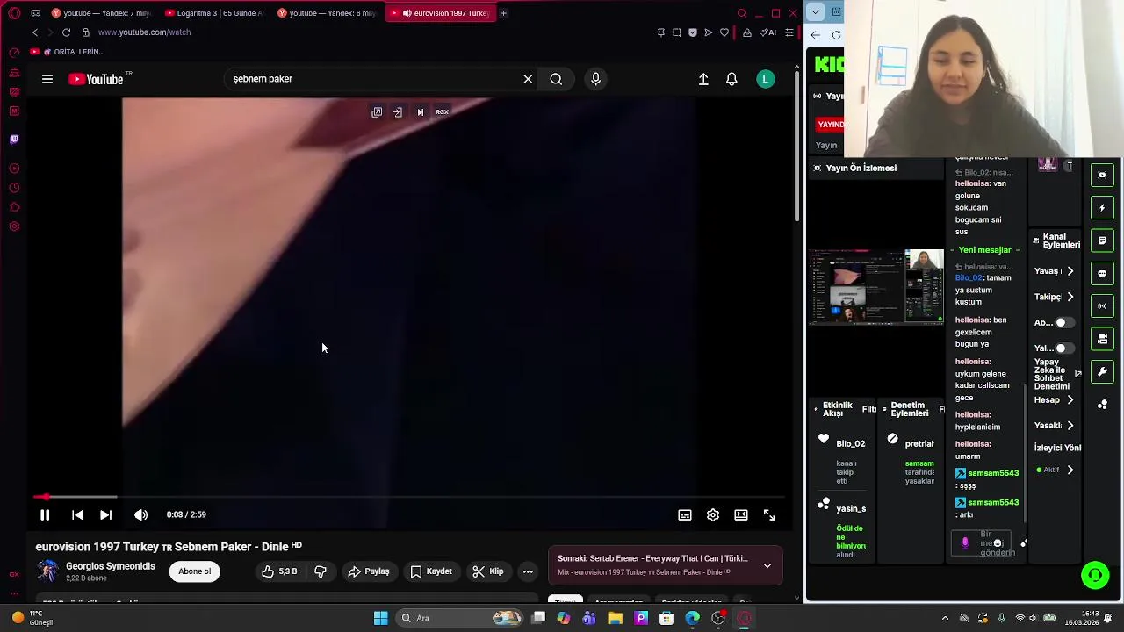Image resolution: width=1124 pixels, height=632 pixels.
Task: Reload the YouTube page
Action: (x=66, y=32)
